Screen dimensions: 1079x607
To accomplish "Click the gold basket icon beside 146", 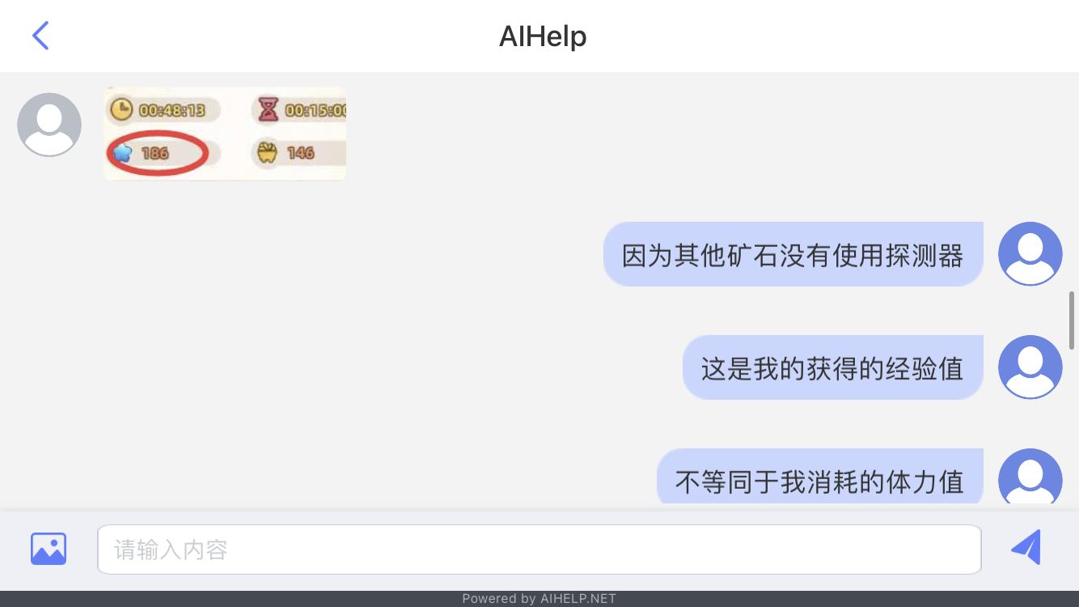I will (268, 152).
